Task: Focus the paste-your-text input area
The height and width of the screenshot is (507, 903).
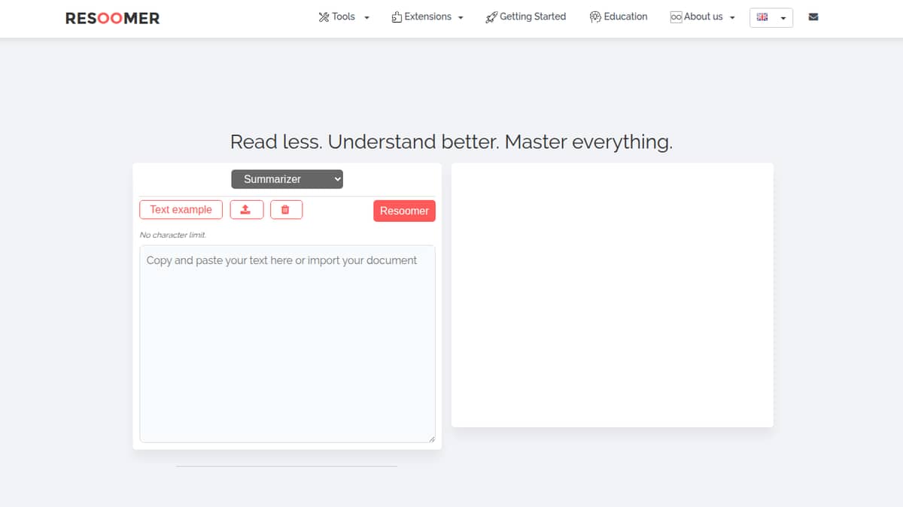Action: (x=287, y=344)
